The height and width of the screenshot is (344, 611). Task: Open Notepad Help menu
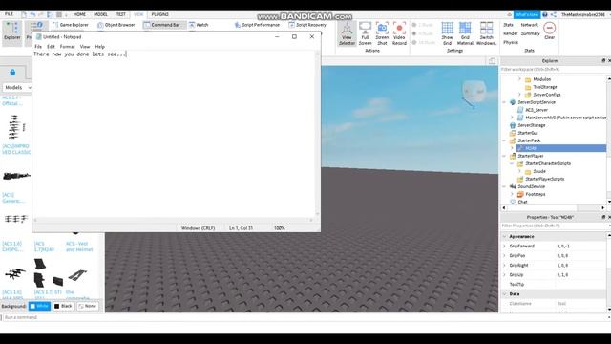tap(99, 47)
